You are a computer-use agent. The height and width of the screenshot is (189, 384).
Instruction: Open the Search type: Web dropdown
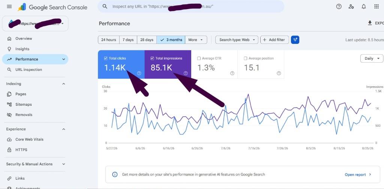tap(237, 40)
